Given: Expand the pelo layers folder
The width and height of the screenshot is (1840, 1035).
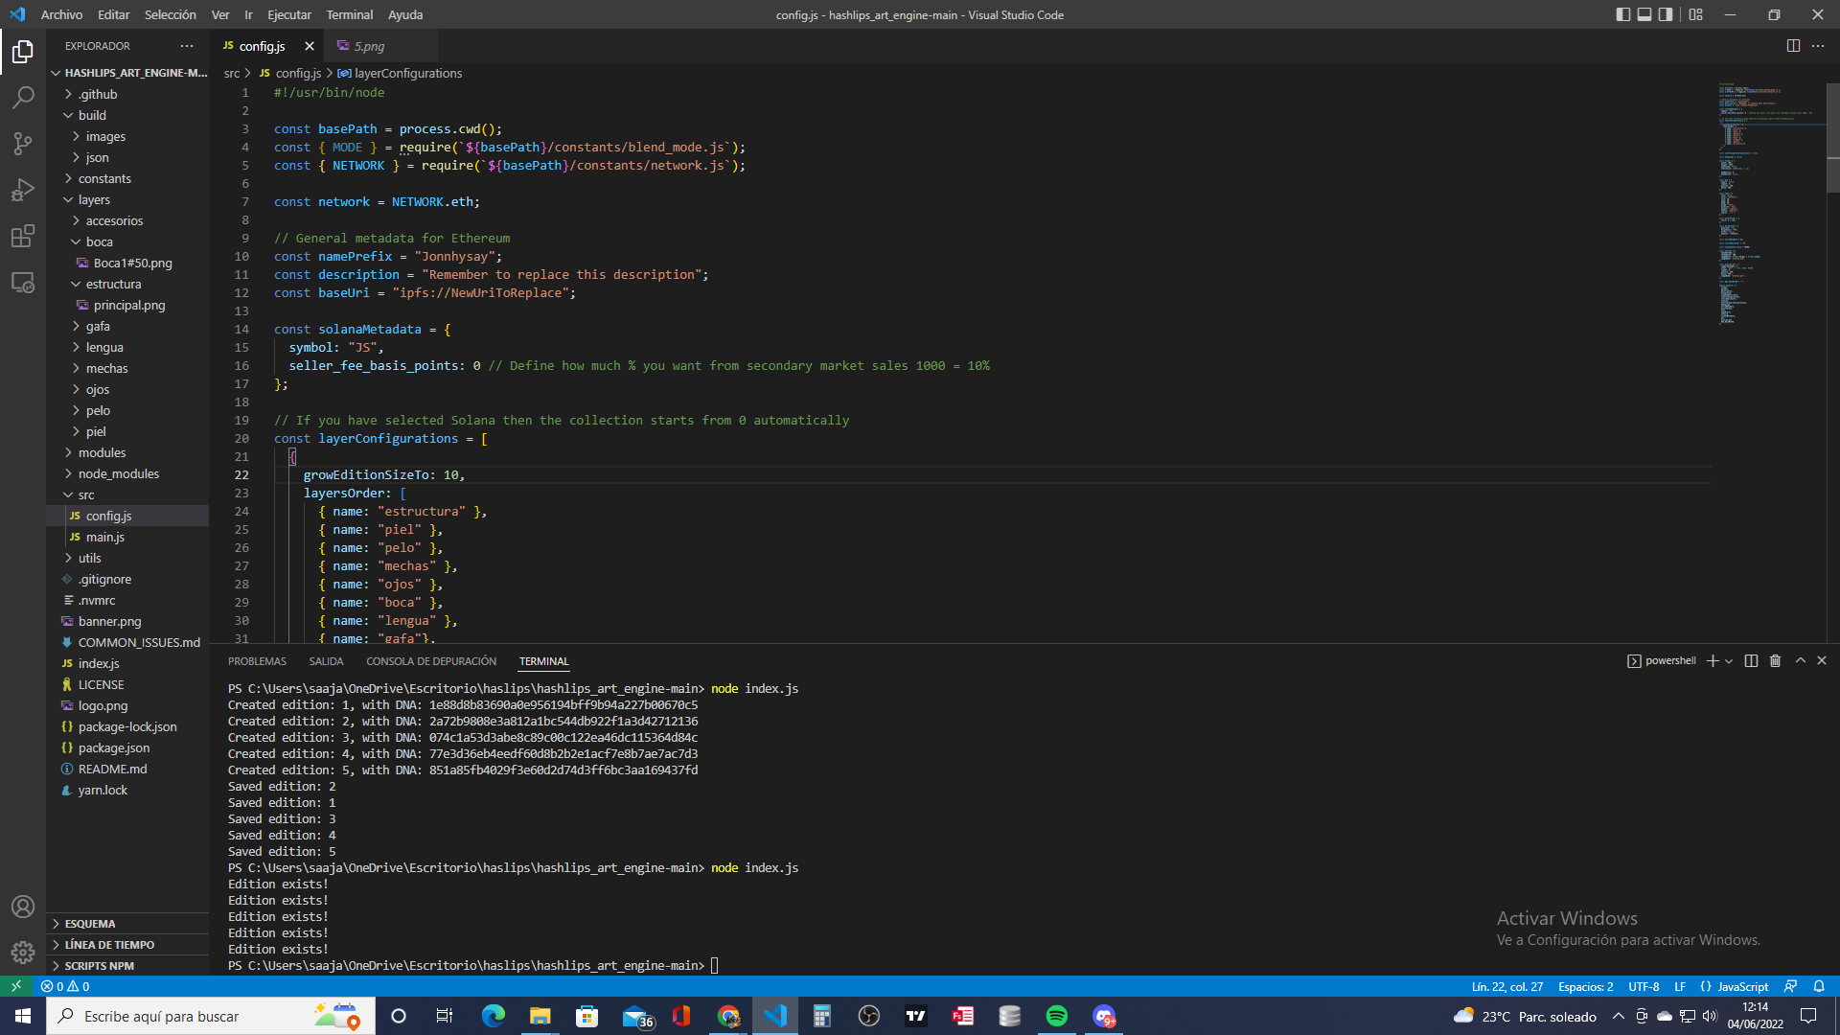Looking at the screenshot, I should 99,410.
